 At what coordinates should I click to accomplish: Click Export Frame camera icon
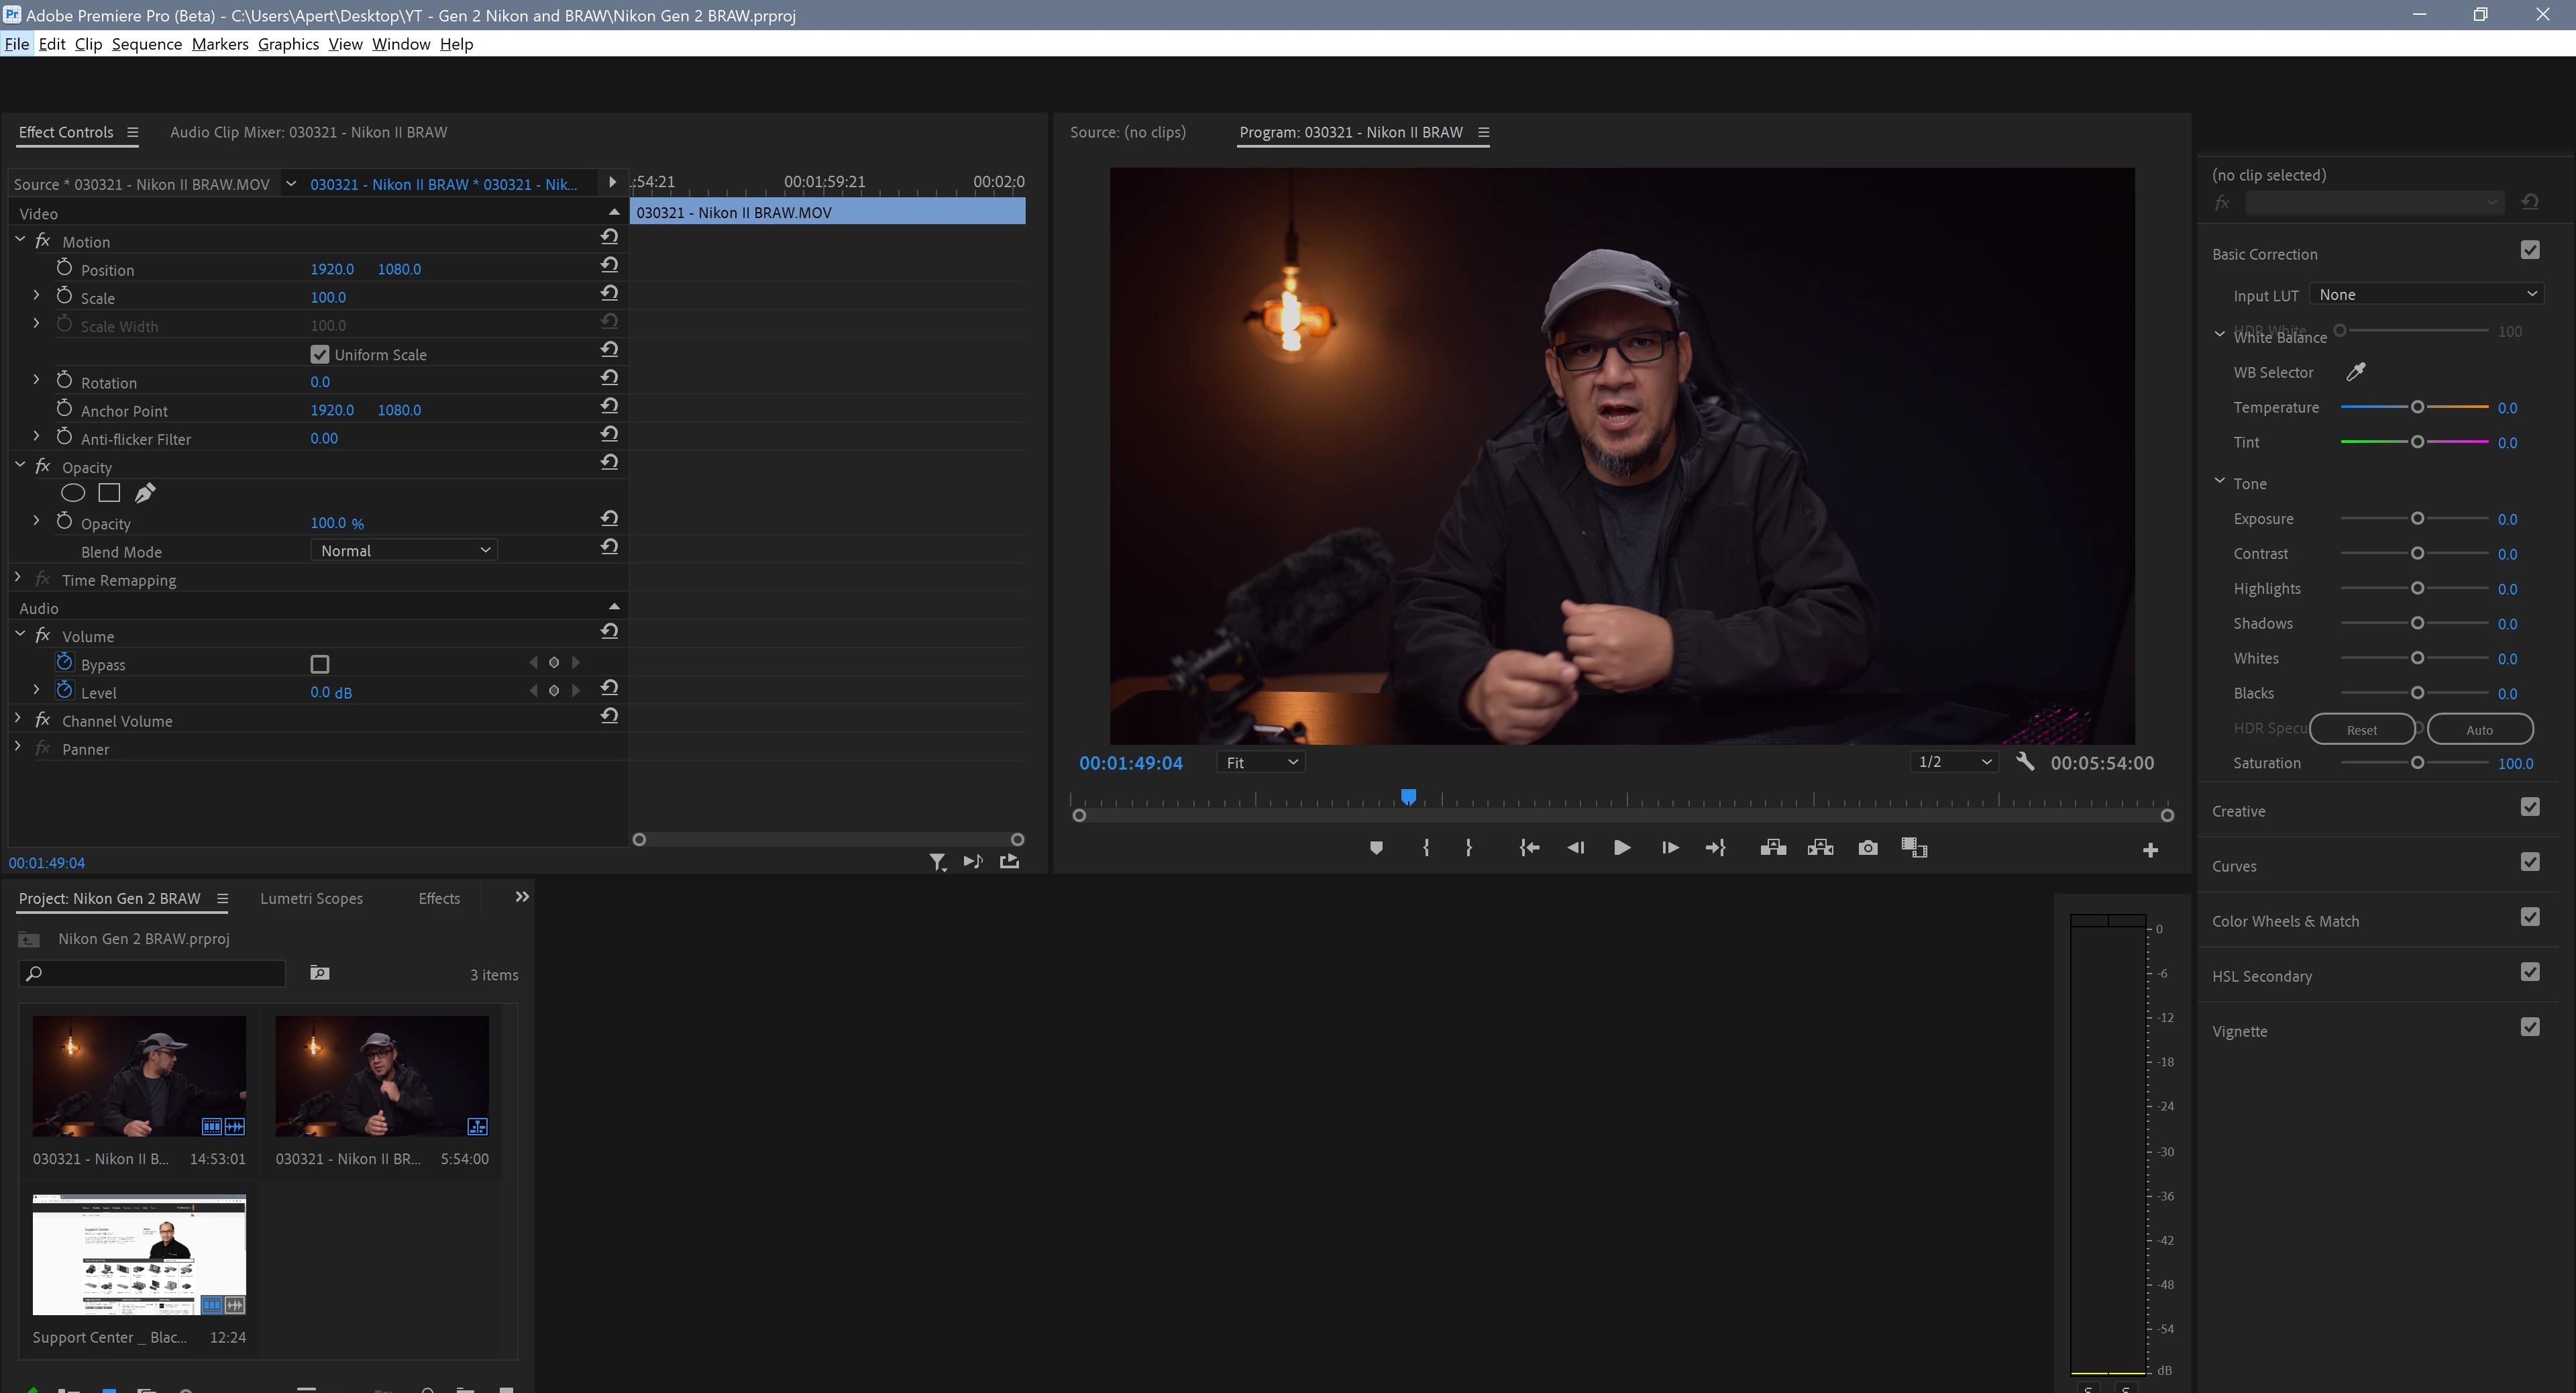point(1867,848)
